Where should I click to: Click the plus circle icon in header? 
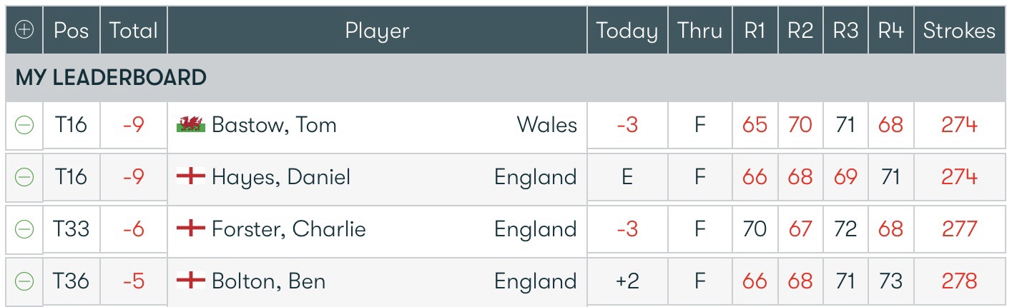[24, 30]
